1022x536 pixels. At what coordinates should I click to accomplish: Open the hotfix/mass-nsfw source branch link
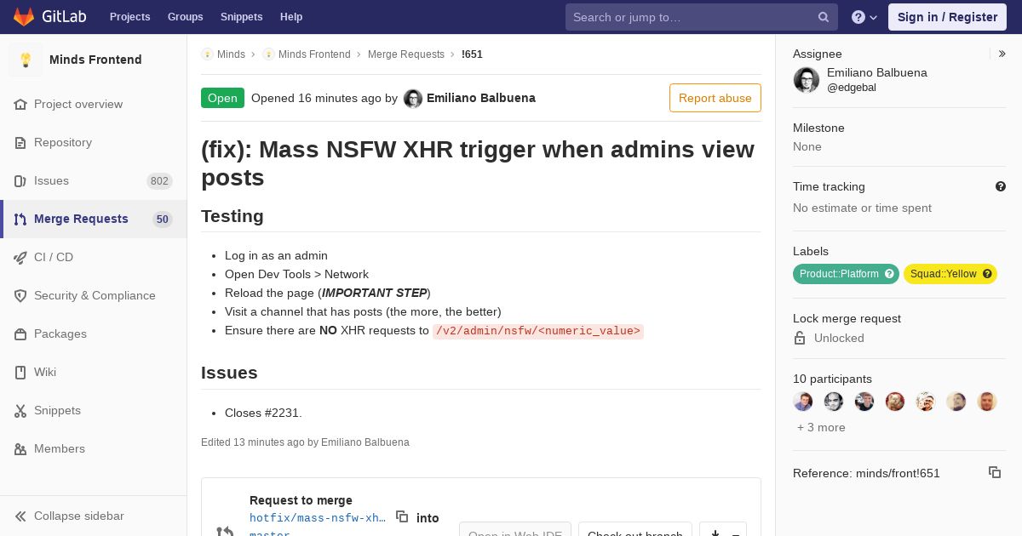(318, 517)
